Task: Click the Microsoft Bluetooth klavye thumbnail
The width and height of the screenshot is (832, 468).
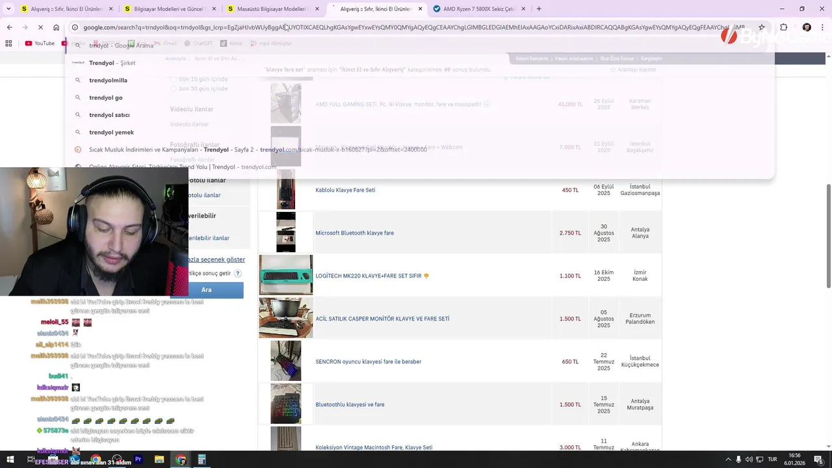Action: (286, 232)
